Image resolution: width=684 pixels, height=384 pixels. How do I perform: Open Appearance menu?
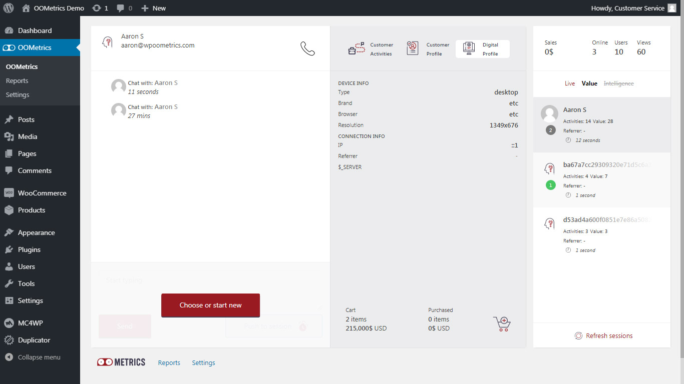[40, 232]
